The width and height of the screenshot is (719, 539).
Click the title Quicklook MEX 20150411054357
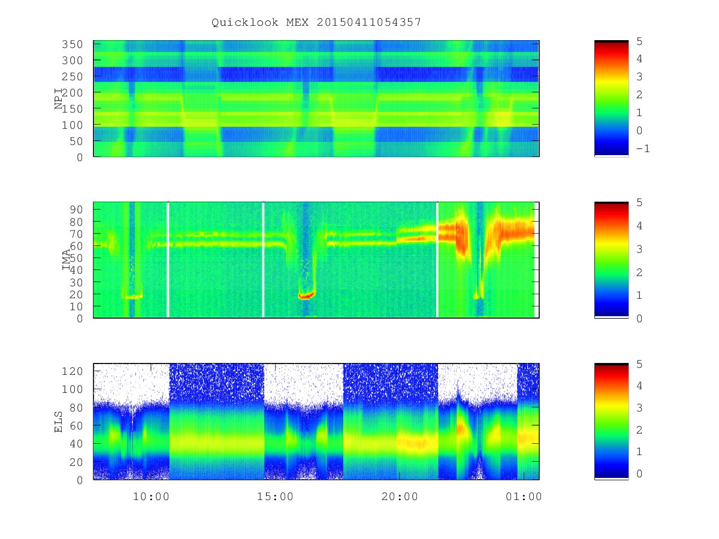click(316, 22)
